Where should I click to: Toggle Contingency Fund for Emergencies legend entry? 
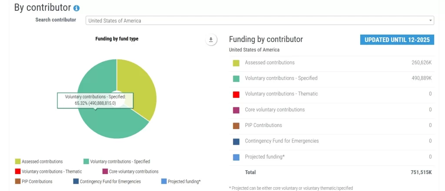pyautogui.click(x=107, y=181)
